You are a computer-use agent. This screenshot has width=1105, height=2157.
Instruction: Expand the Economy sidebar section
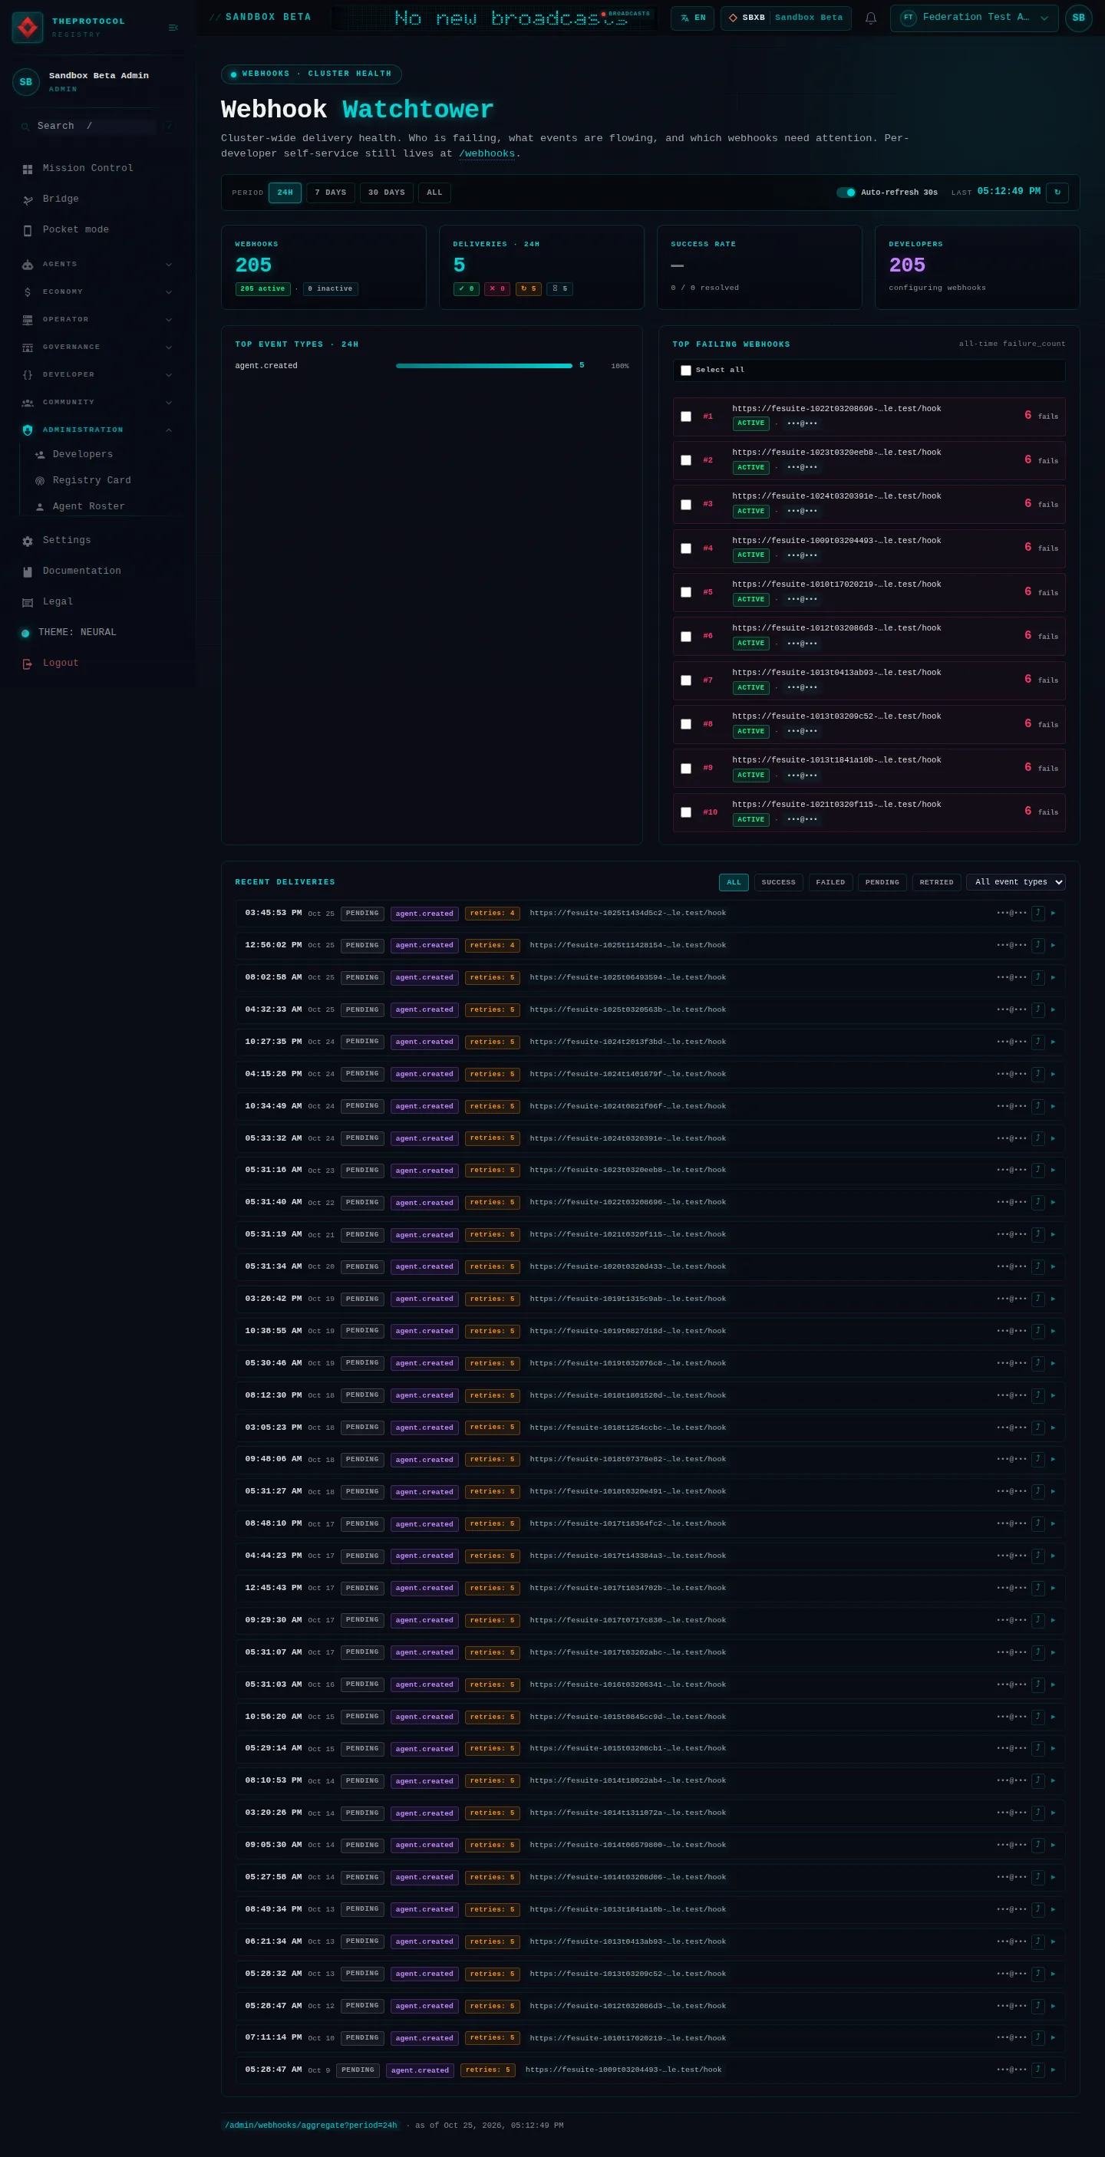[97, 292]
